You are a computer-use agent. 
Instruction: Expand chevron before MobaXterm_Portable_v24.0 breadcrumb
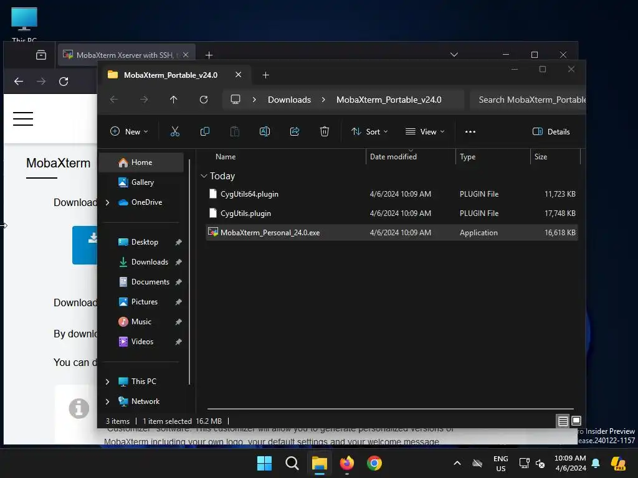click(323, 100)
